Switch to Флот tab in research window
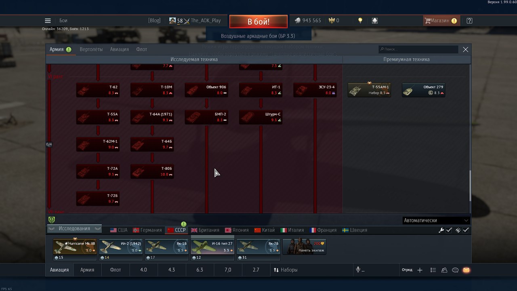The width and height of the screenshot is (517, 291). click(x=141, y=49)
